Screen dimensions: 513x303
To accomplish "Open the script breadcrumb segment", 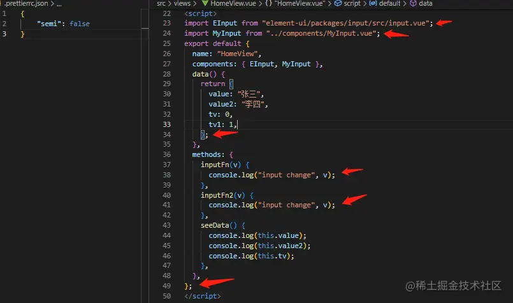I will coord(352,3).
